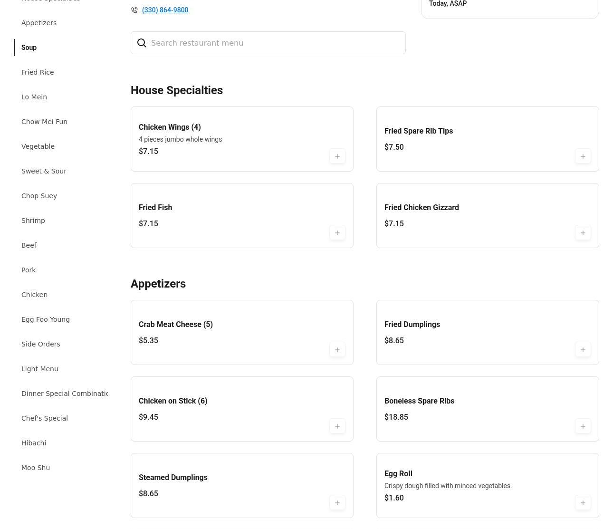Open Chef's Special category
The image size is (613, 529).
click(45, 418)
